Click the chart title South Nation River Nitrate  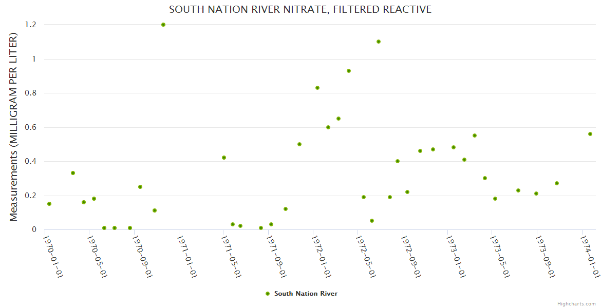(300, 9)
